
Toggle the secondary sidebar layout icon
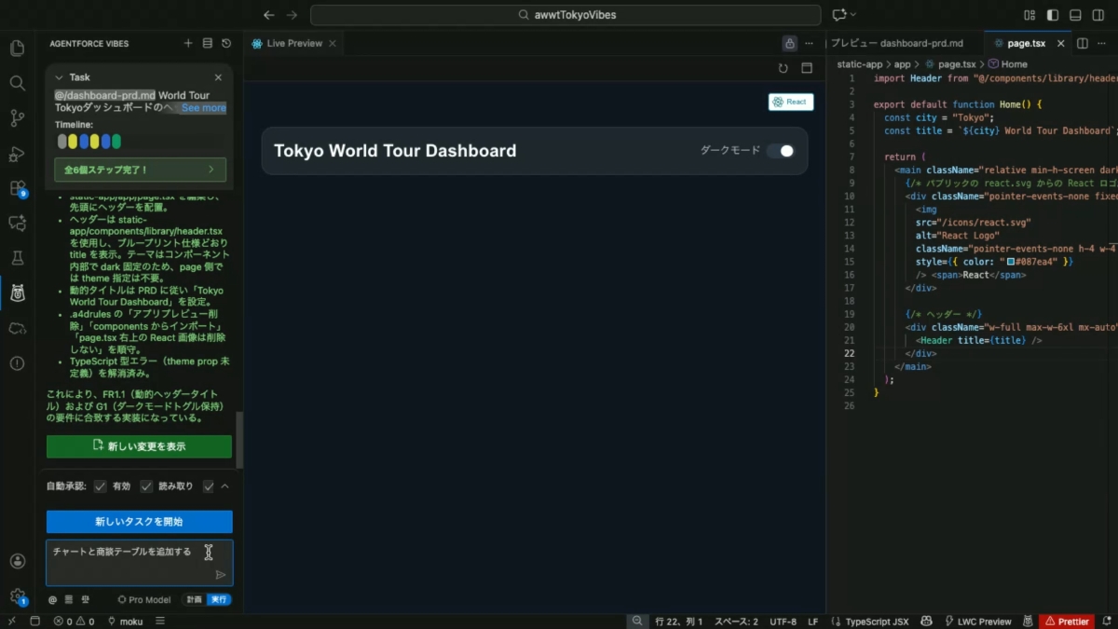click(x=1098, y=15)
